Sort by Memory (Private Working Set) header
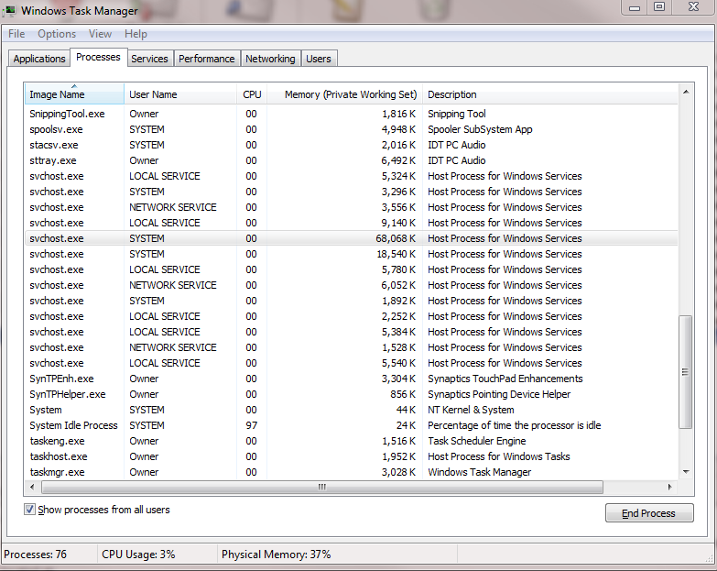This screenshot has height=571, width=717. [x=345, y=94]
